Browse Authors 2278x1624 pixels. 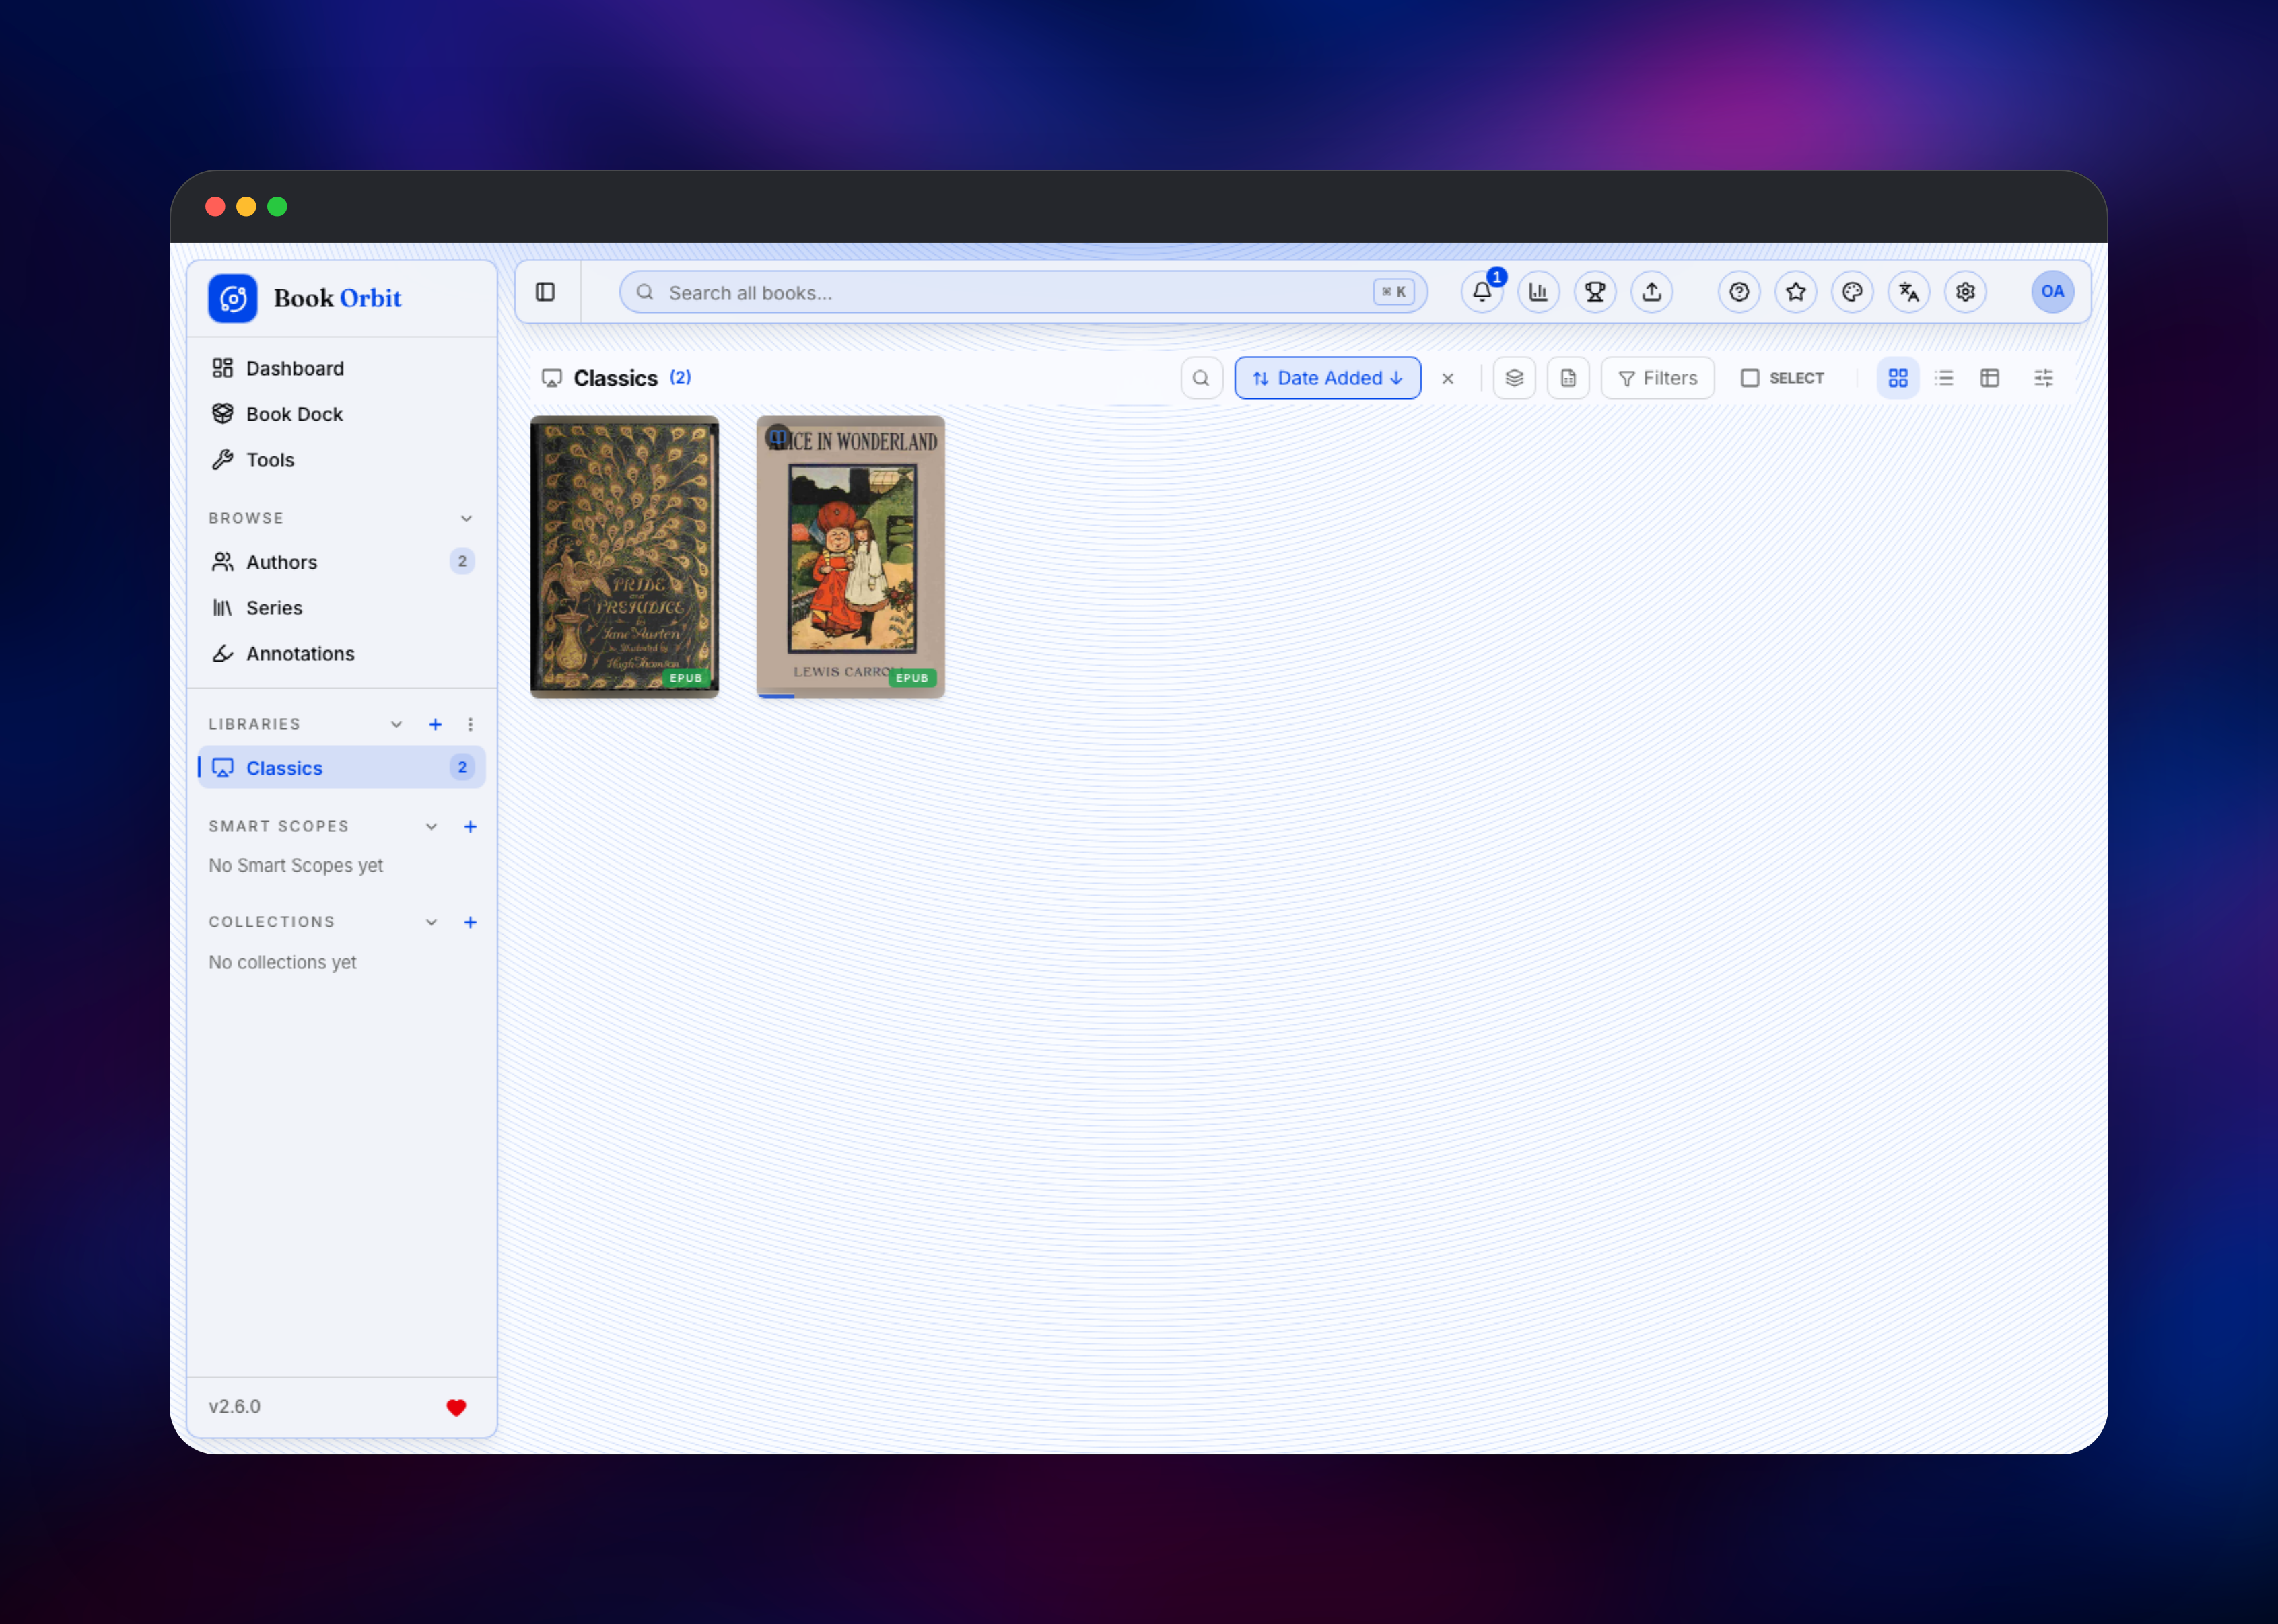pyautogui.click(x=341, y=562)
